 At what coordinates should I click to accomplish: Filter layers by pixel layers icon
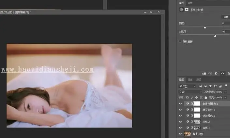[x=200, y=86]
